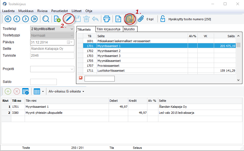Click green plus add row icon
Image resolution: width=244 pixels, height=151 pixels.
click(8, 91)
